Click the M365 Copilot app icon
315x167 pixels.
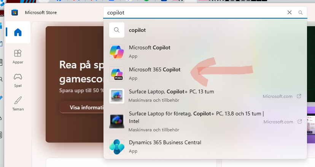pos(117,74)
